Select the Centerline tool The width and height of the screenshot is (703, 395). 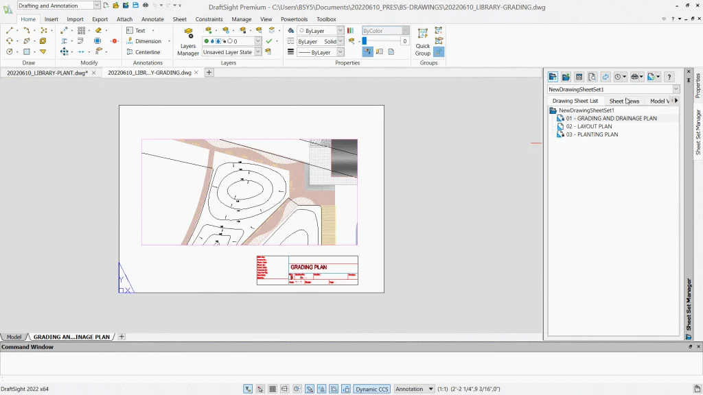[x=147, y=52]
